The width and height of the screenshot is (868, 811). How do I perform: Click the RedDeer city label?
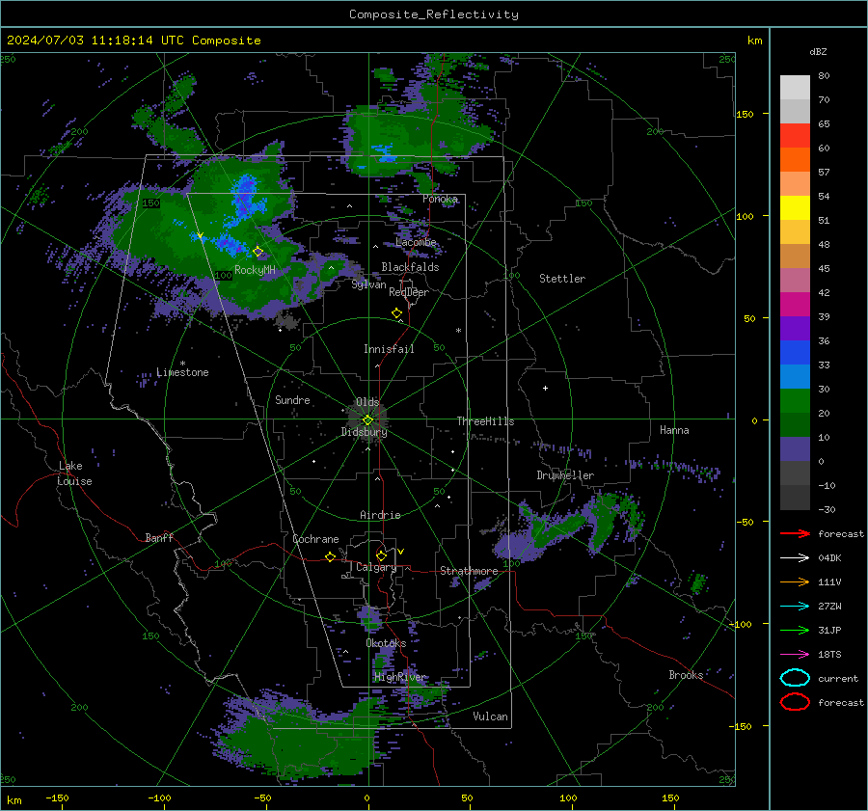pyautogui.click(x=409, y=292)
